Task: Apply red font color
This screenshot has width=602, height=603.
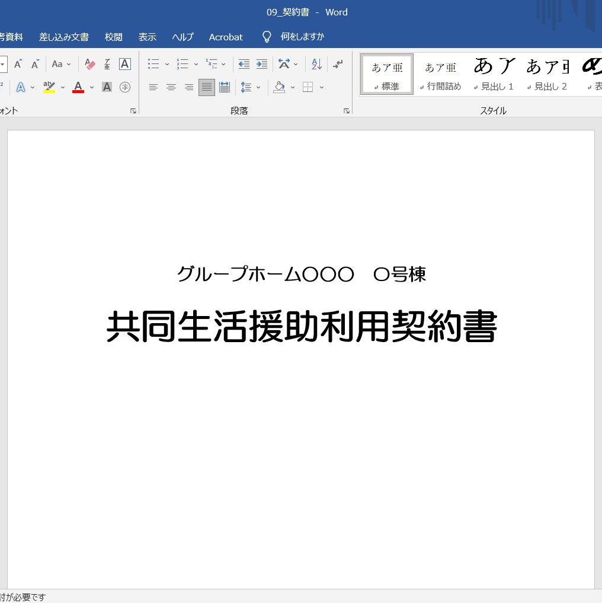Action: coord(78,87)
